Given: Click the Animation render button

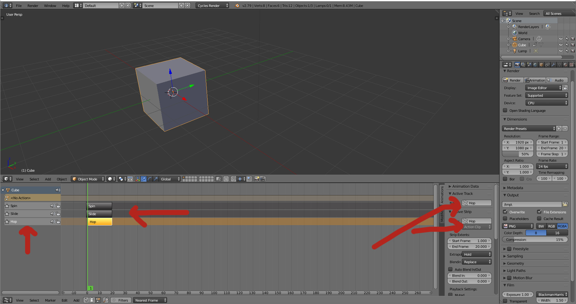Looking at the screenshot, I should click(x=535, y=80).
